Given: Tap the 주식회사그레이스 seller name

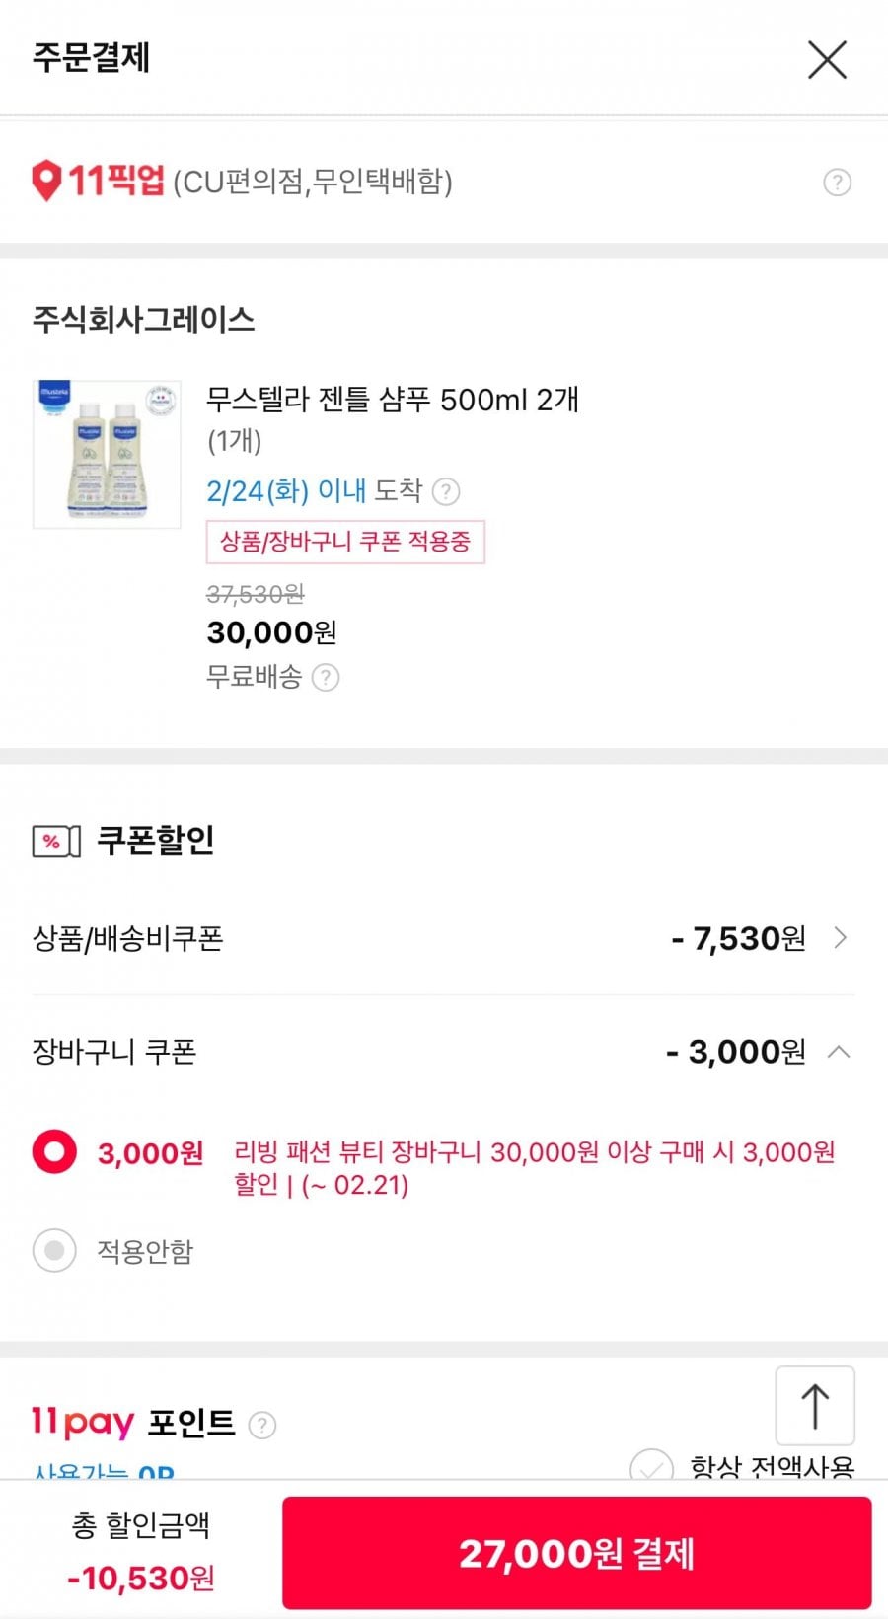Looking at the screenshot, I should [144, 320].
